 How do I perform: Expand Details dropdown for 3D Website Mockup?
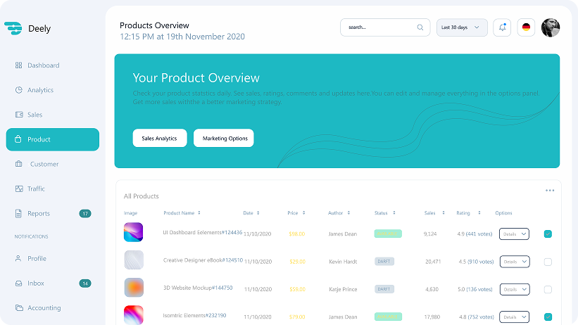tap(515, 289)
